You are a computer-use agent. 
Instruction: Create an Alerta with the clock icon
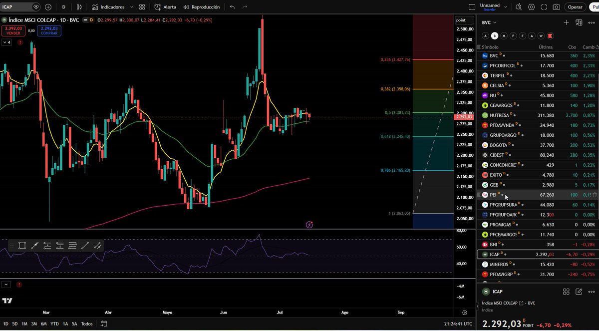click(165, 7)
